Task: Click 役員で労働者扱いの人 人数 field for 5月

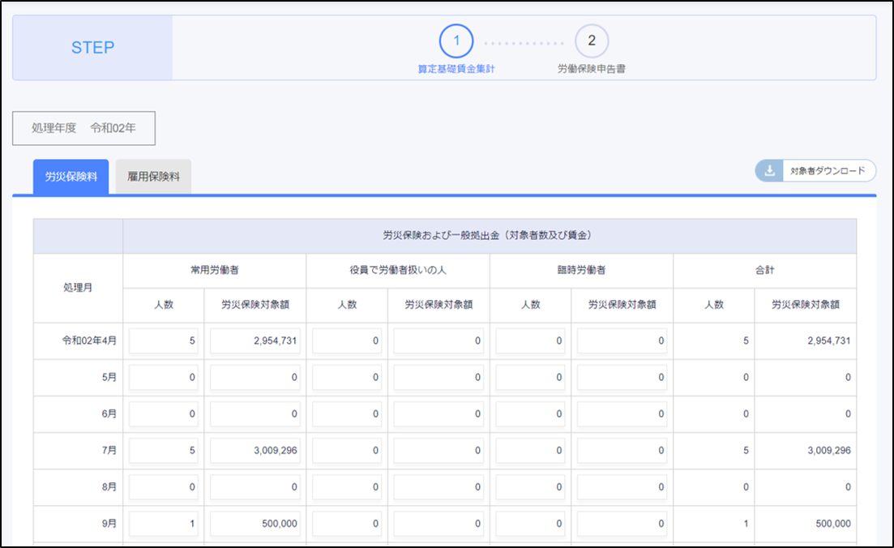Action: point(347,378)
